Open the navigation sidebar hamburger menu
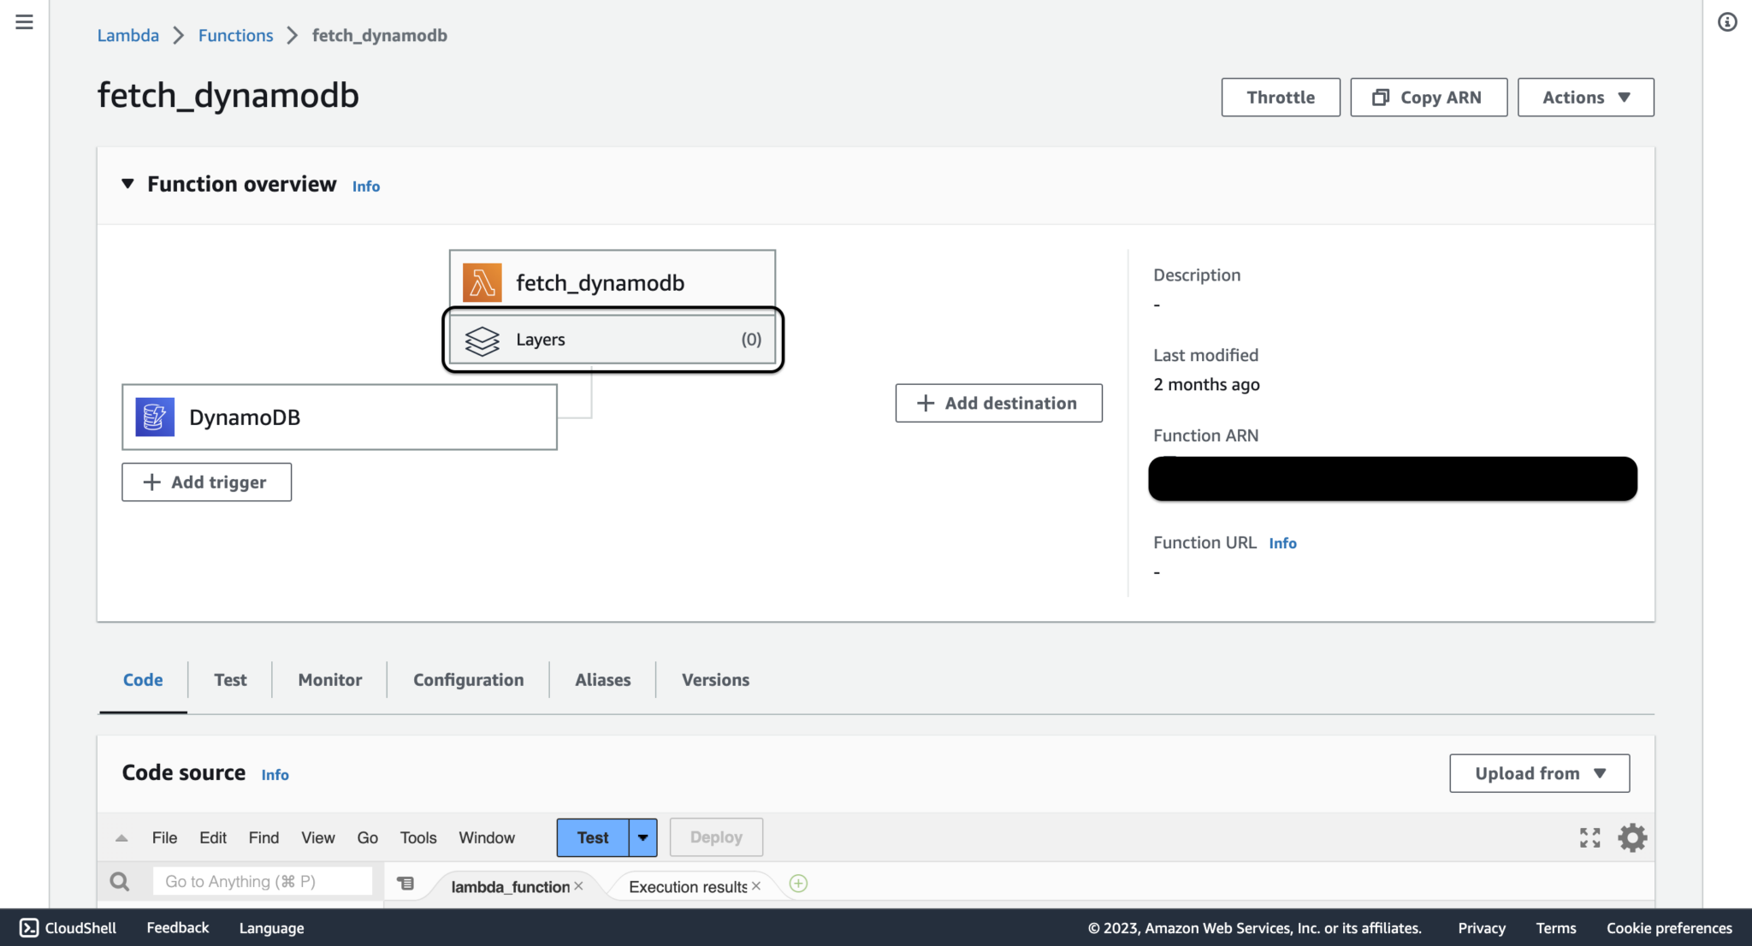This screenshot has height=946, width=1752. click(23, 22)
